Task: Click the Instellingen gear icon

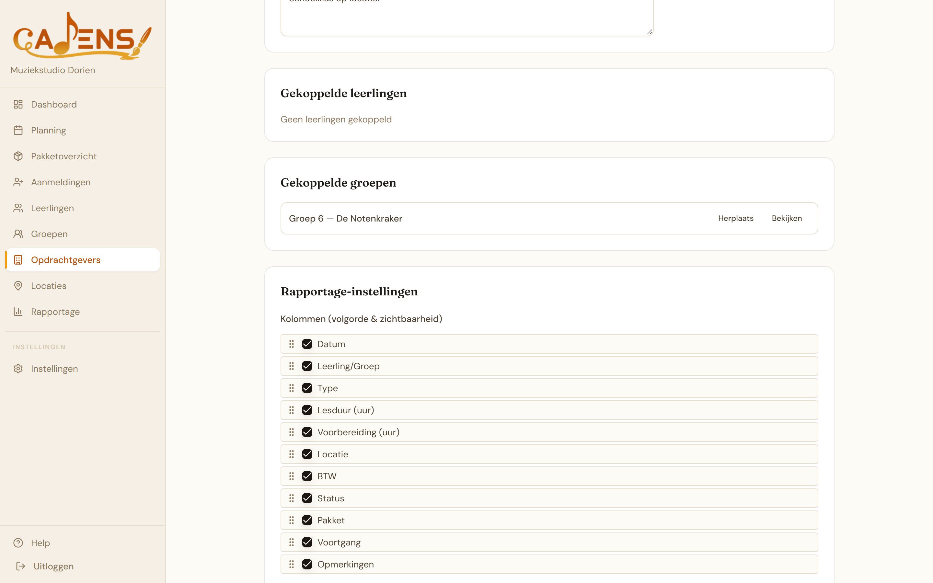Action: tap(18, 369)
